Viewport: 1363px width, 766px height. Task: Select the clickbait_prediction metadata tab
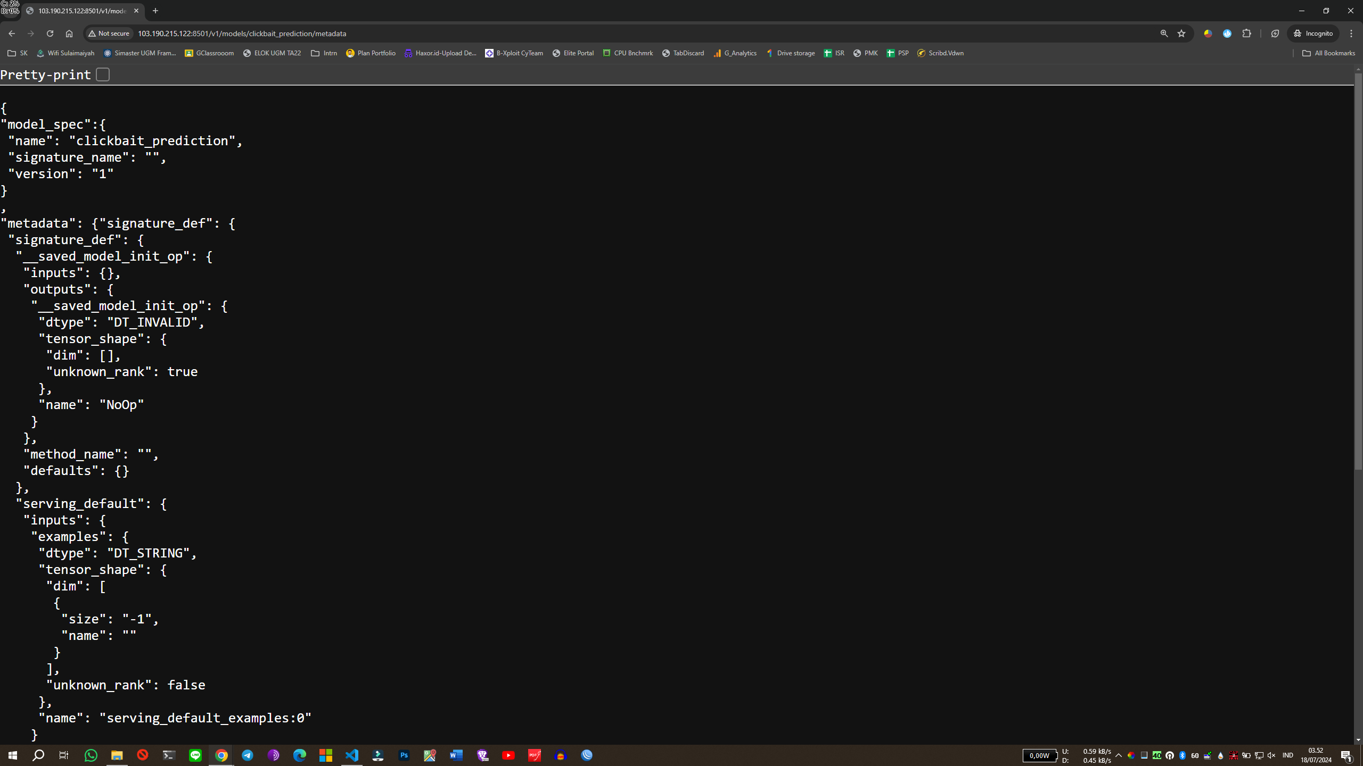[80, 11]
